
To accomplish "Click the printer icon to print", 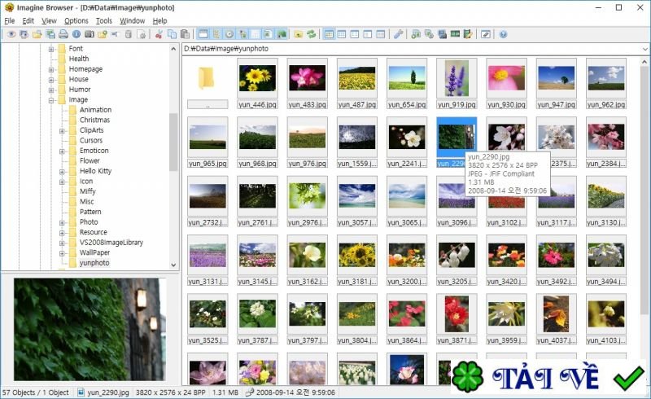I will [x=63, y=34].
